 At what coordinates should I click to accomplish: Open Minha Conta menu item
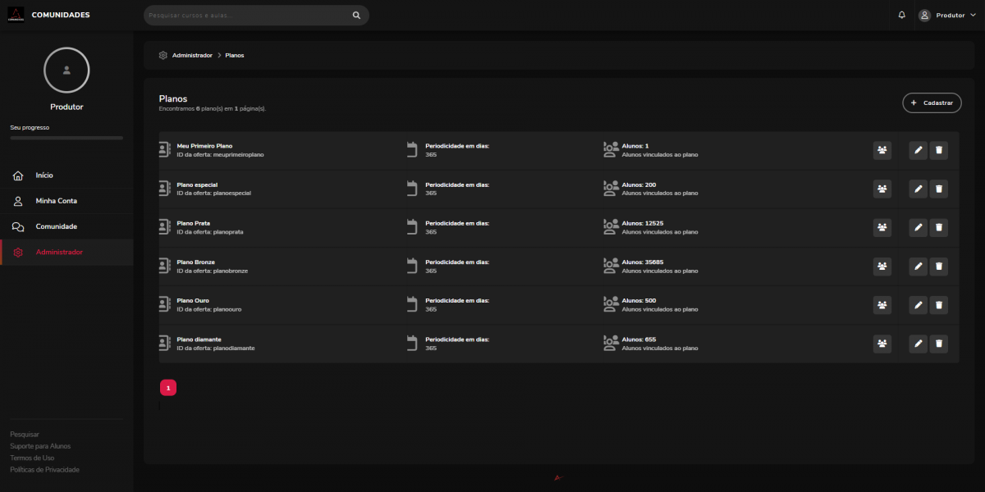[56, 201]
